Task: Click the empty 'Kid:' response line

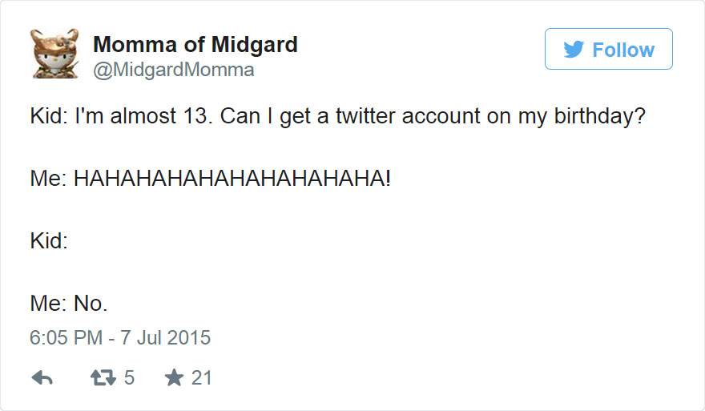Action: click(x=49, y=240)
